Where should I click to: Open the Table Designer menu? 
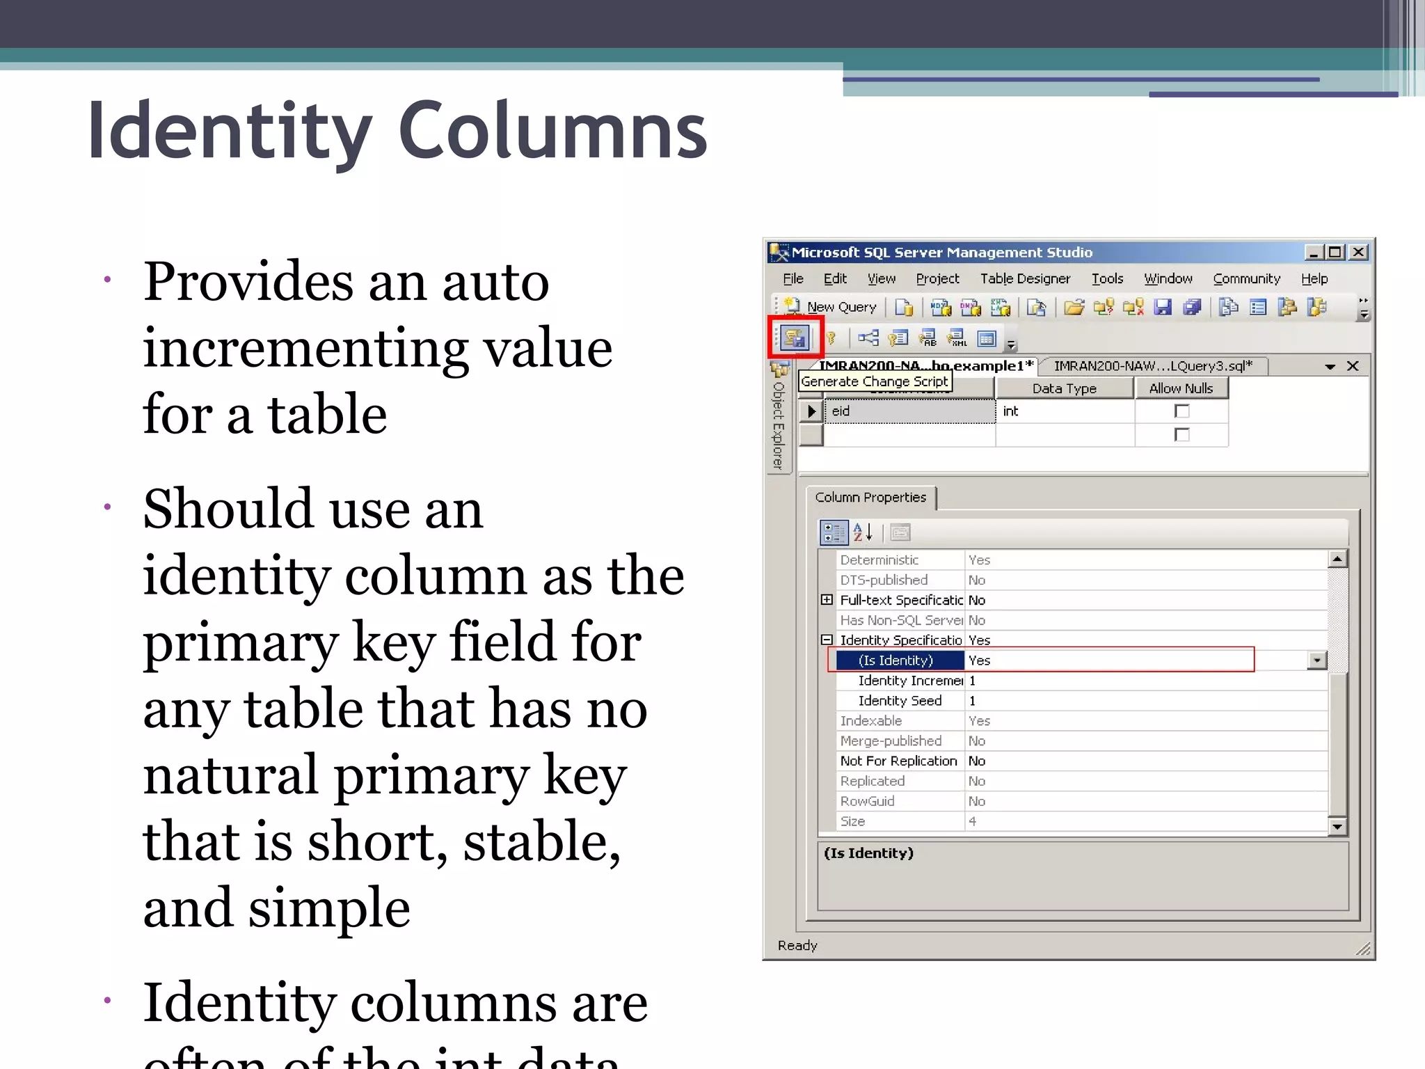coord(1025,278)
